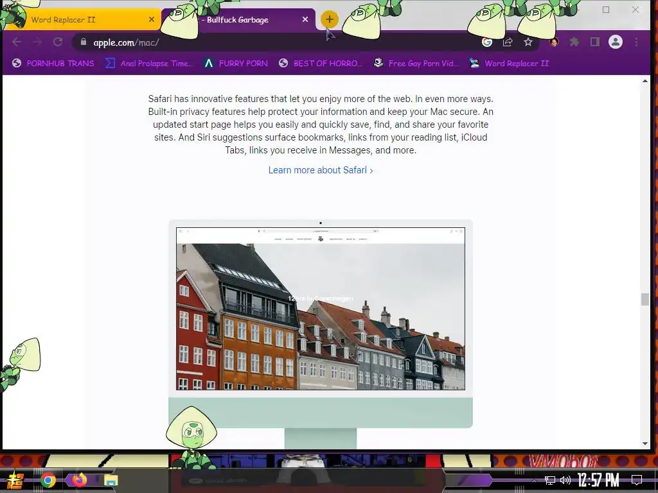Share this page using the share icon
The width and height of the screenshot is (658, 493).
[x=508, y=42]
